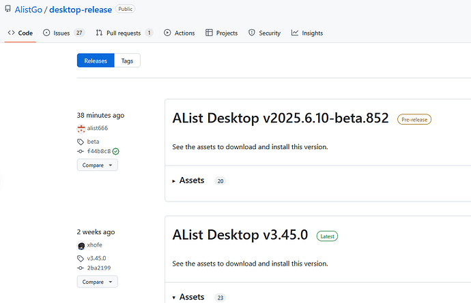Open the Projects tab
471x303 pixels.
[x=221, y=33]
